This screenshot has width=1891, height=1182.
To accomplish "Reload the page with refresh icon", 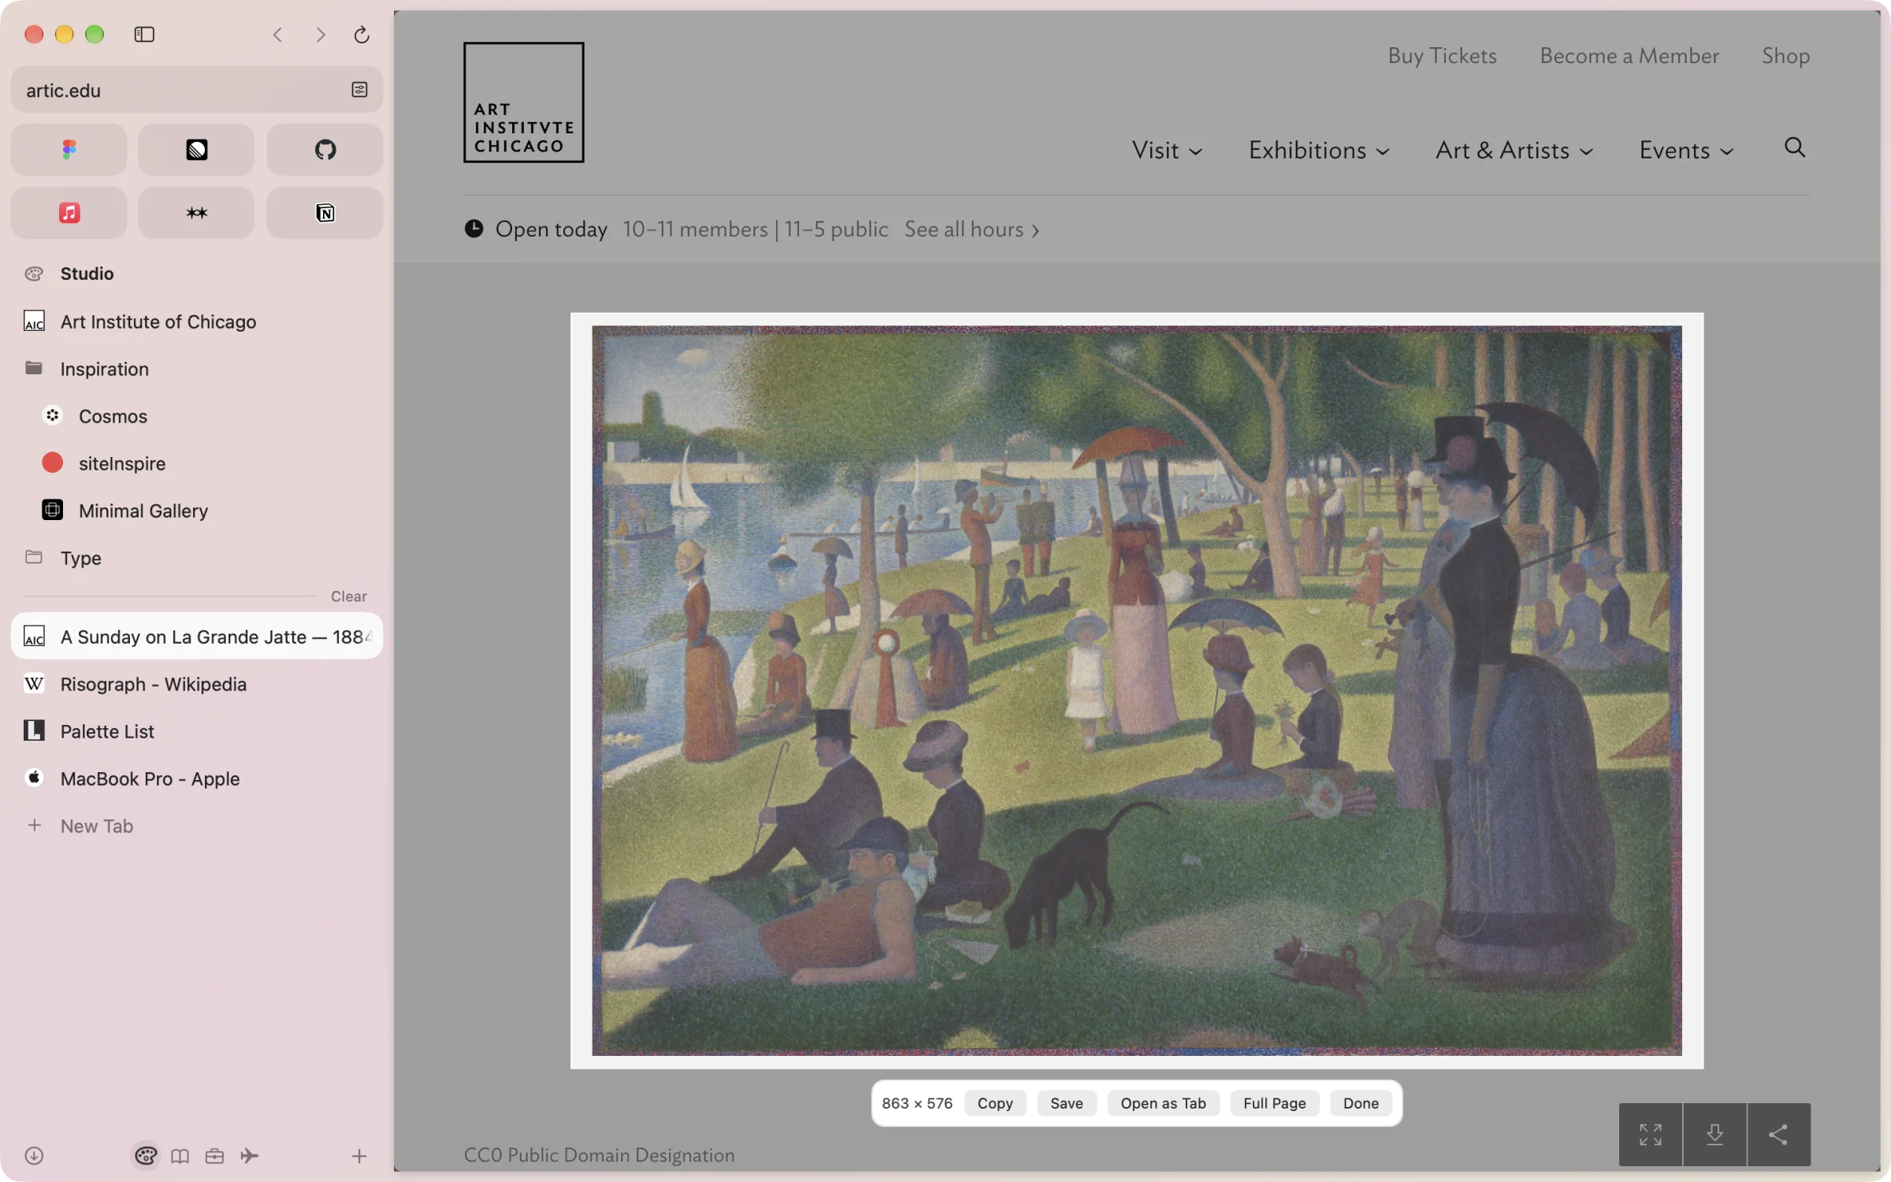I will click(362, 34).
